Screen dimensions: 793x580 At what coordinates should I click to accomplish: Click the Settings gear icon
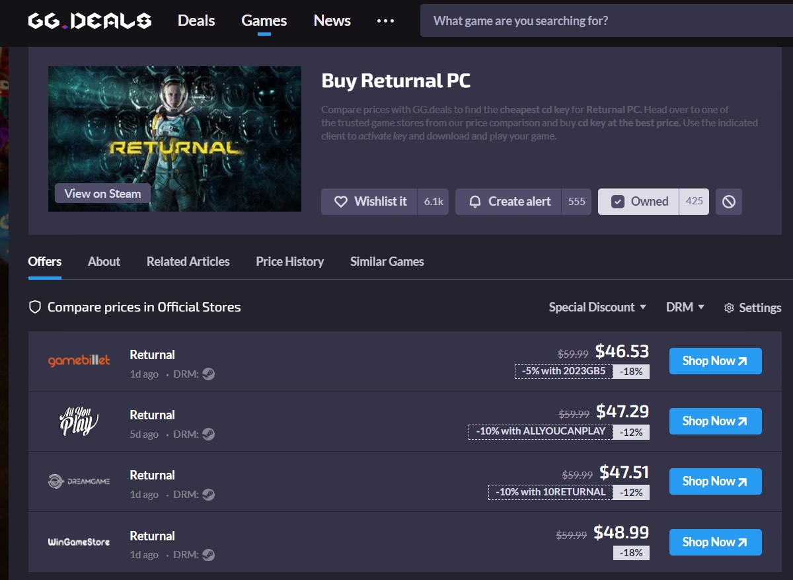729,308
